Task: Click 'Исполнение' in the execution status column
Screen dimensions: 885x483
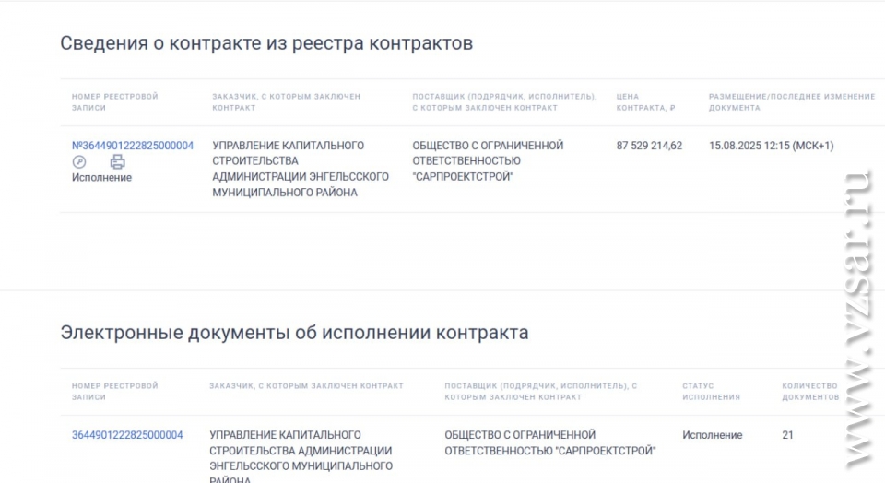Action: [713, 435]
